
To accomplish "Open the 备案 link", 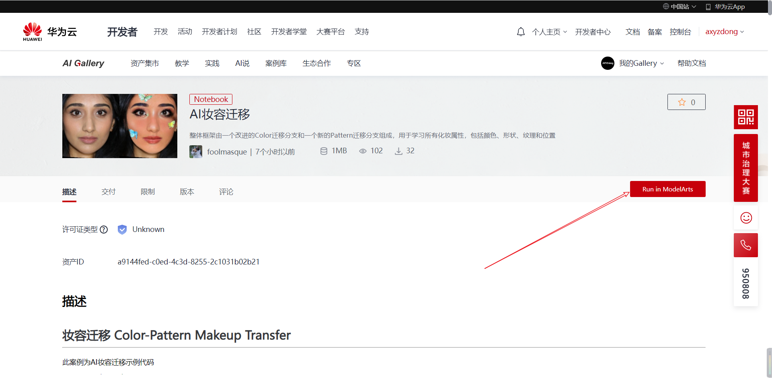I will tap(655, 32).
